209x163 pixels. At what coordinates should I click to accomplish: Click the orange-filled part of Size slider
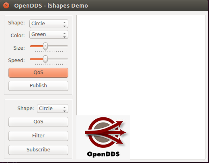[37, 46]
